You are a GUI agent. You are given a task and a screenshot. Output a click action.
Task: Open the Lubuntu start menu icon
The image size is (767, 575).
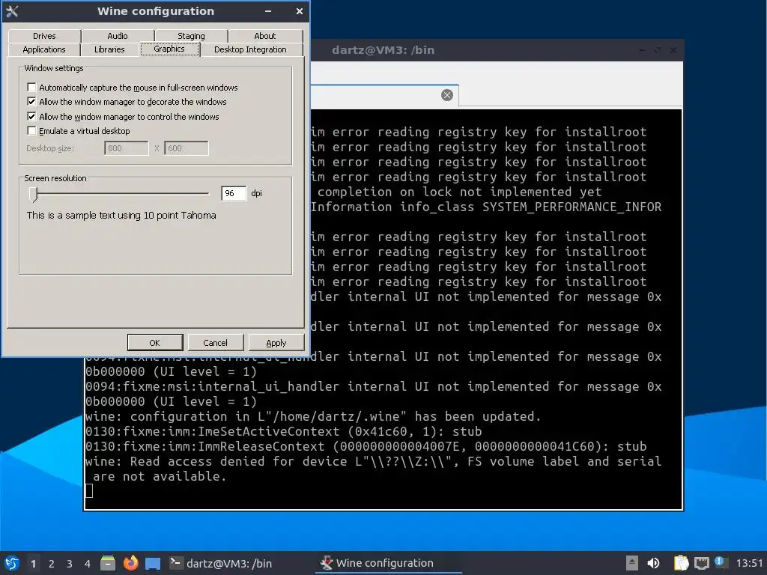coord(12,563)
